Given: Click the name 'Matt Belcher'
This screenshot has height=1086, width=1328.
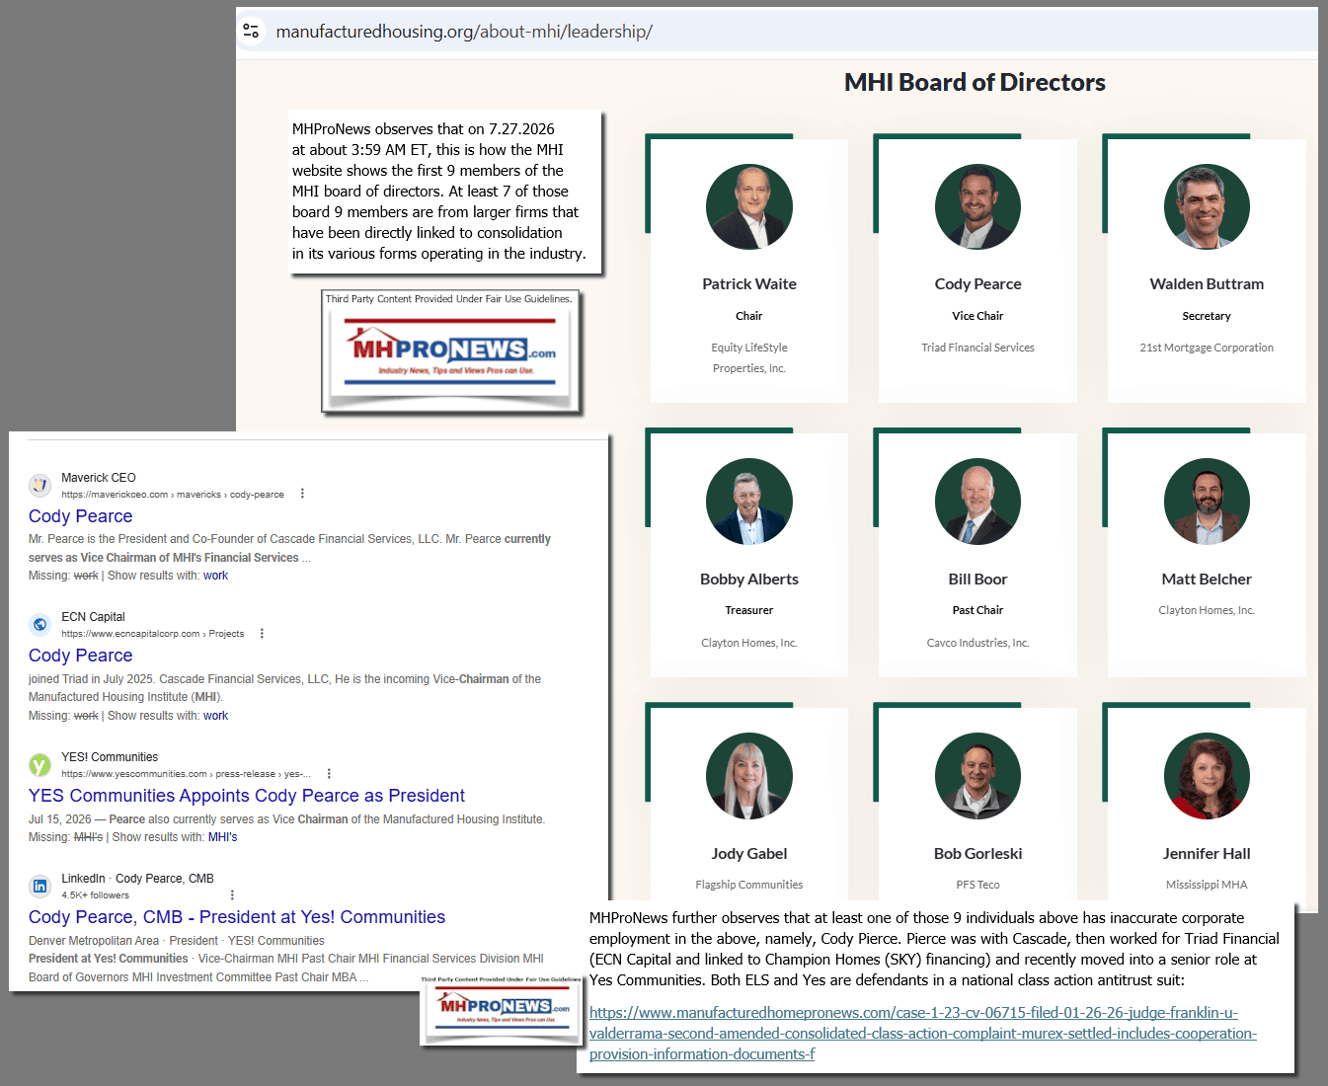Looking at the screenshot, I should pos(1207,580).
